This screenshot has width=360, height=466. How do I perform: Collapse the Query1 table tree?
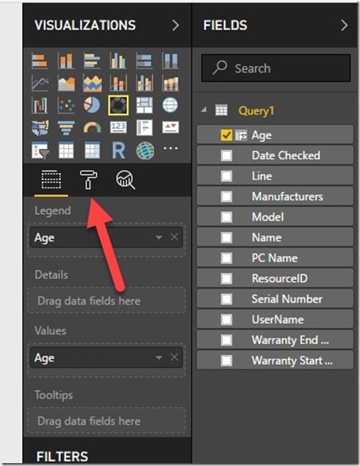[204, 110]
